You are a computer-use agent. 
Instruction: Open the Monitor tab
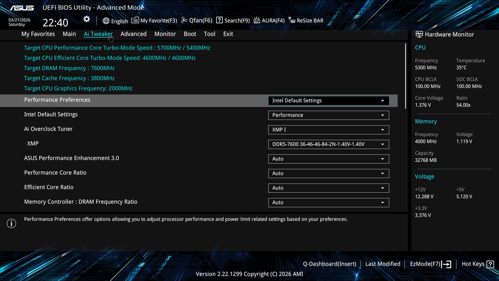(165, 34)
